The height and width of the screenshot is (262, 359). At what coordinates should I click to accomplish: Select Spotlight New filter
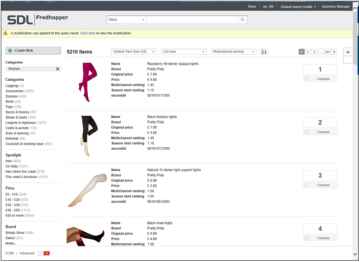click(x=13, y=161)
